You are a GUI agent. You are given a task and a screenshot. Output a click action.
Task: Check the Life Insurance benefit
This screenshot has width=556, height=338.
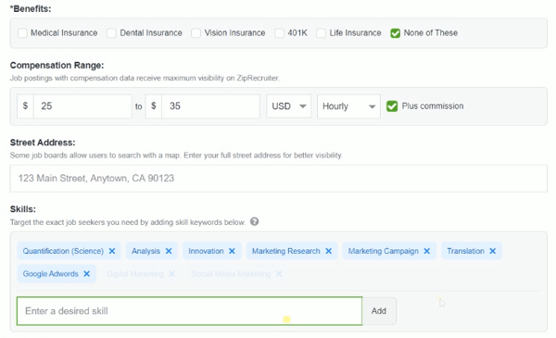[321, 33]
